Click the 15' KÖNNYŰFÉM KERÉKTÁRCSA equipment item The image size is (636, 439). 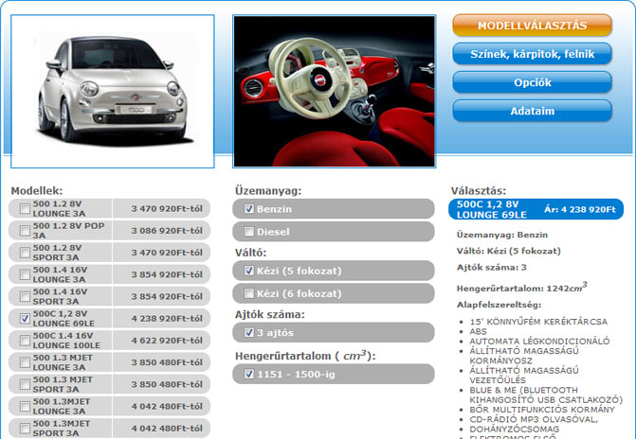(538, 322)
